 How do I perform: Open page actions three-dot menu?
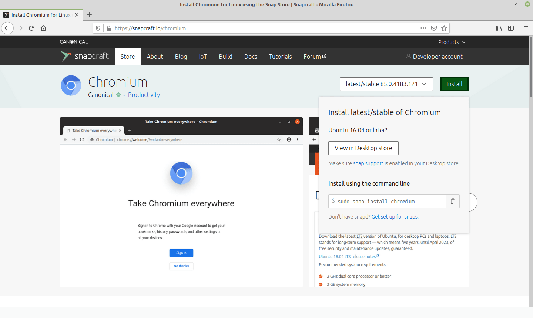click(423, 28)
